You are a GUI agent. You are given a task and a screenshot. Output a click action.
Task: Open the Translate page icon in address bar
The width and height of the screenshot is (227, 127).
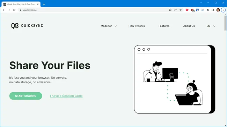170,10
